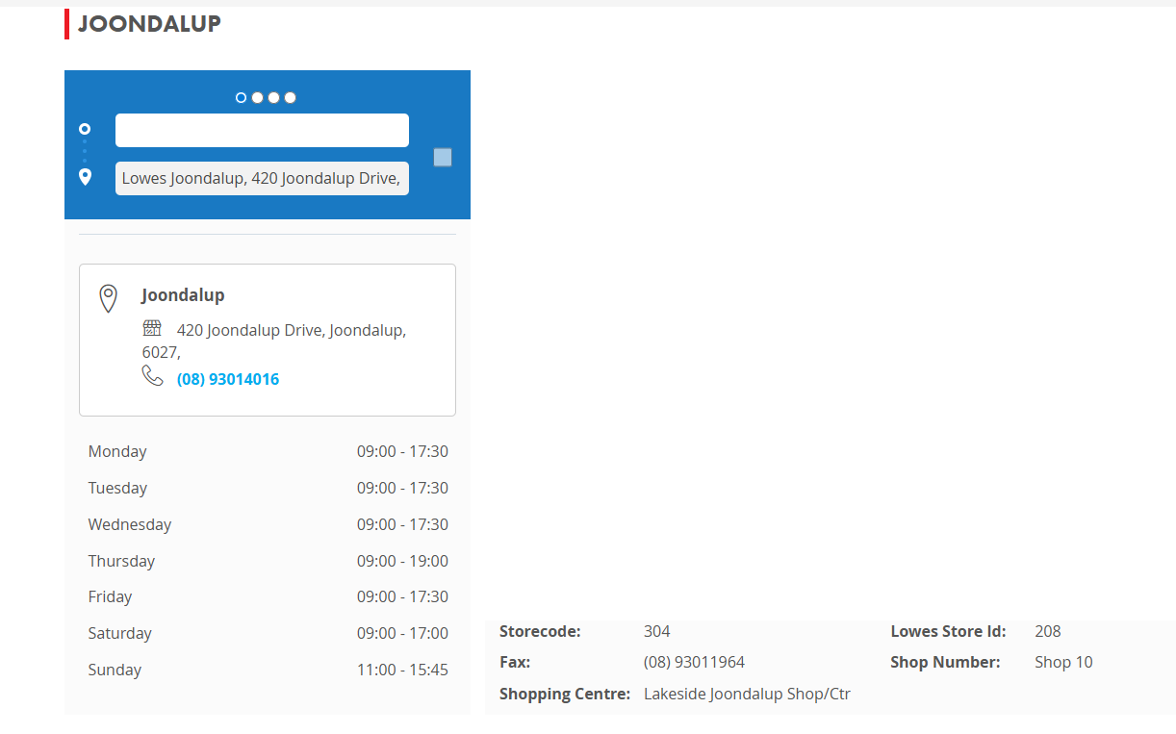
Task: Click the storecode value 304
Action: pos(657,631)
